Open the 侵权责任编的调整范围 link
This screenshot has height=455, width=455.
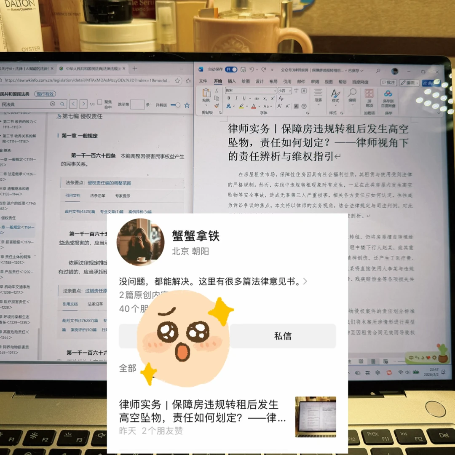click(x=110, y=183)
